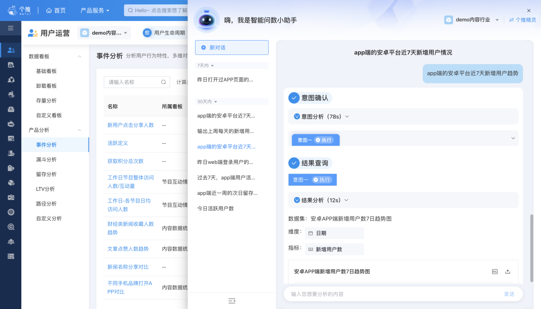This screenshot has width=541, height=309.
Task: Click the checkmark circle beside 结果查询
Action: [294, 163]
